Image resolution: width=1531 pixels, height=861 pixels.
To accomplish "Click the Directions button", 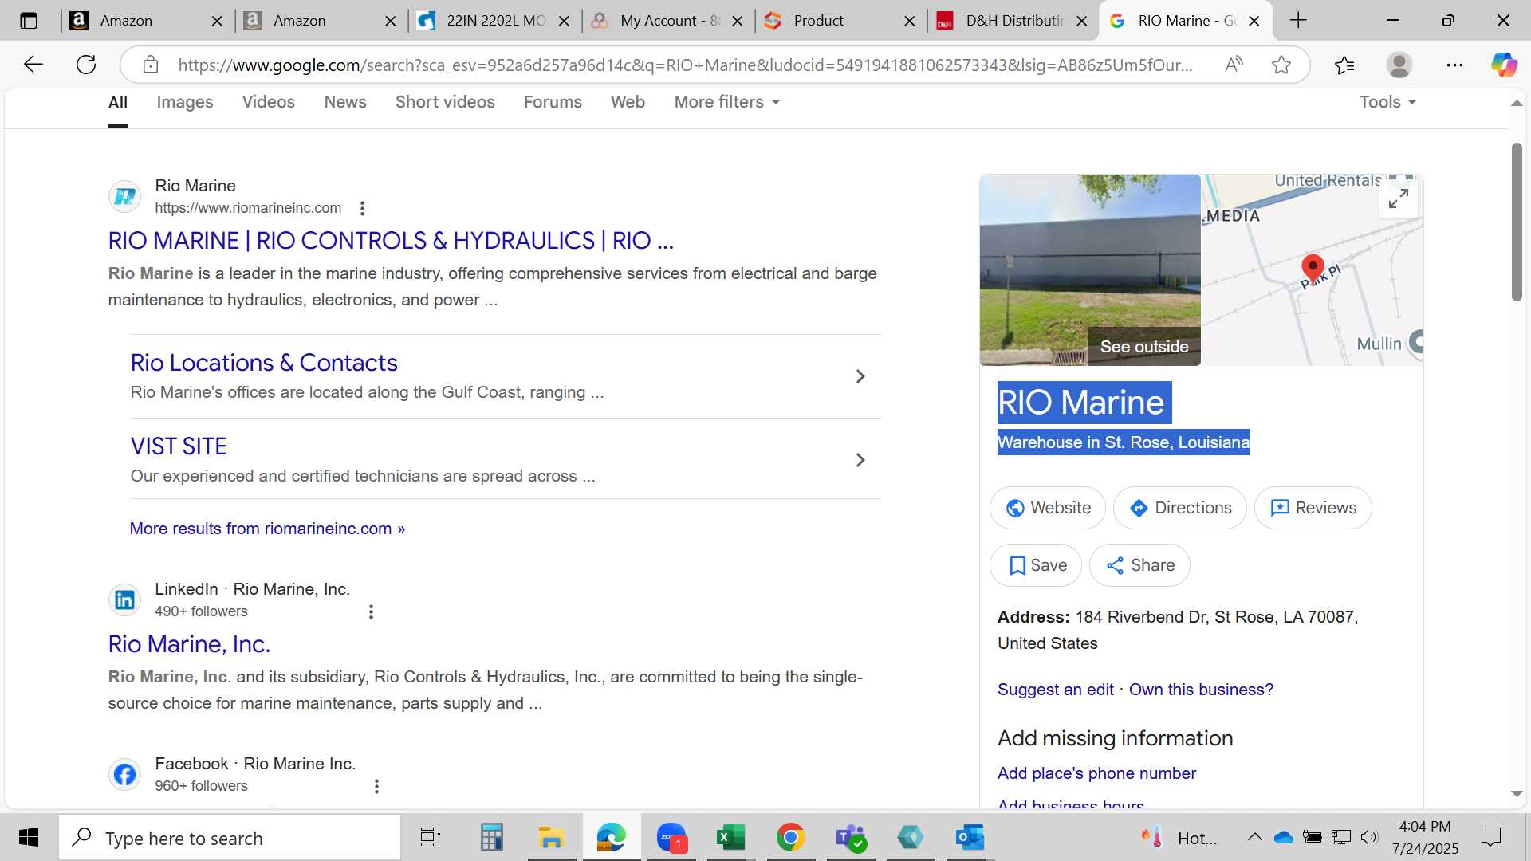I will click(x=1180, y=508).
